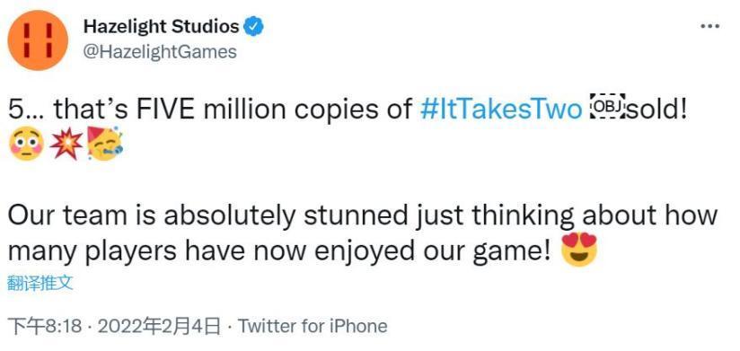Click the 翻译推文 translate tweet link
This screenshot has height=351, width=740.
(41, 284)
